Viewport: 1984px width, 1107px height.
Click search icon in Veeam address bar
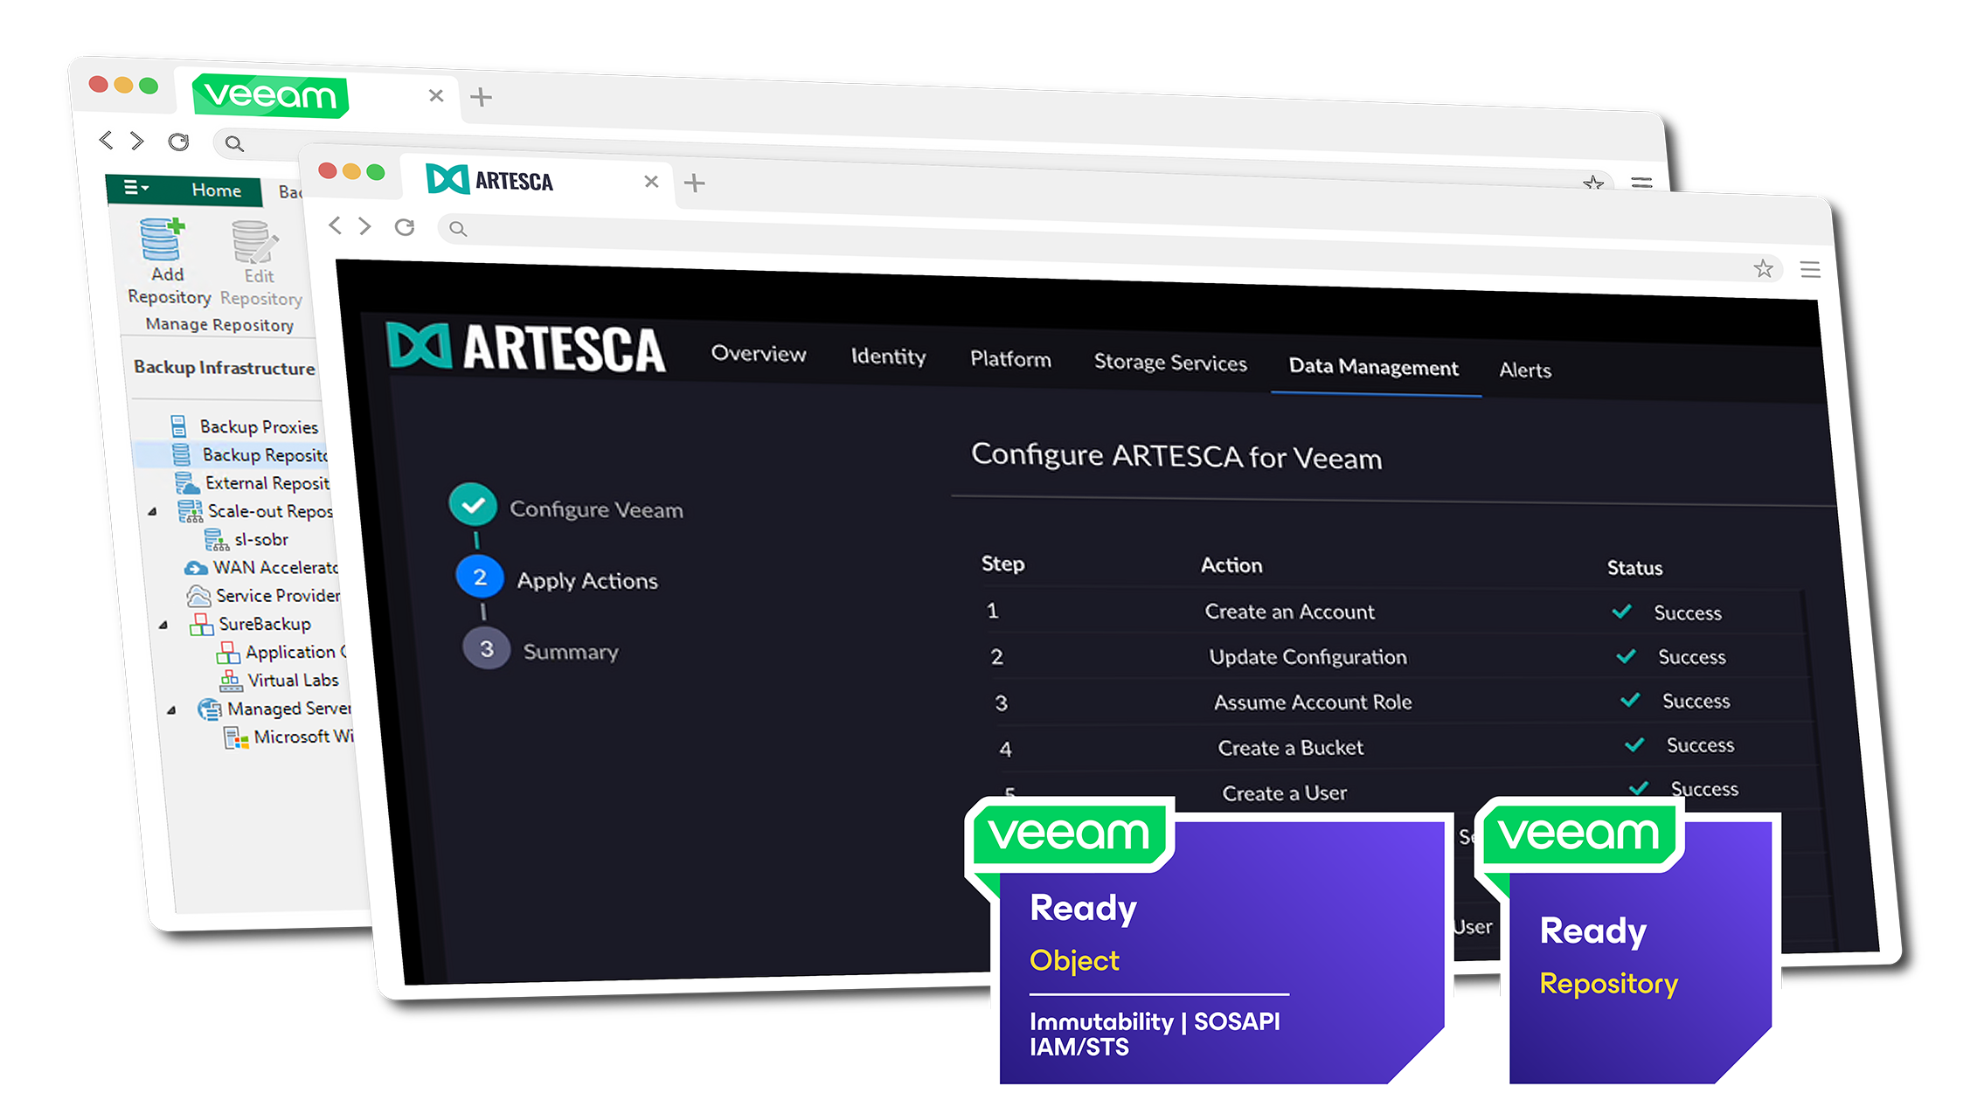point(233,143)
